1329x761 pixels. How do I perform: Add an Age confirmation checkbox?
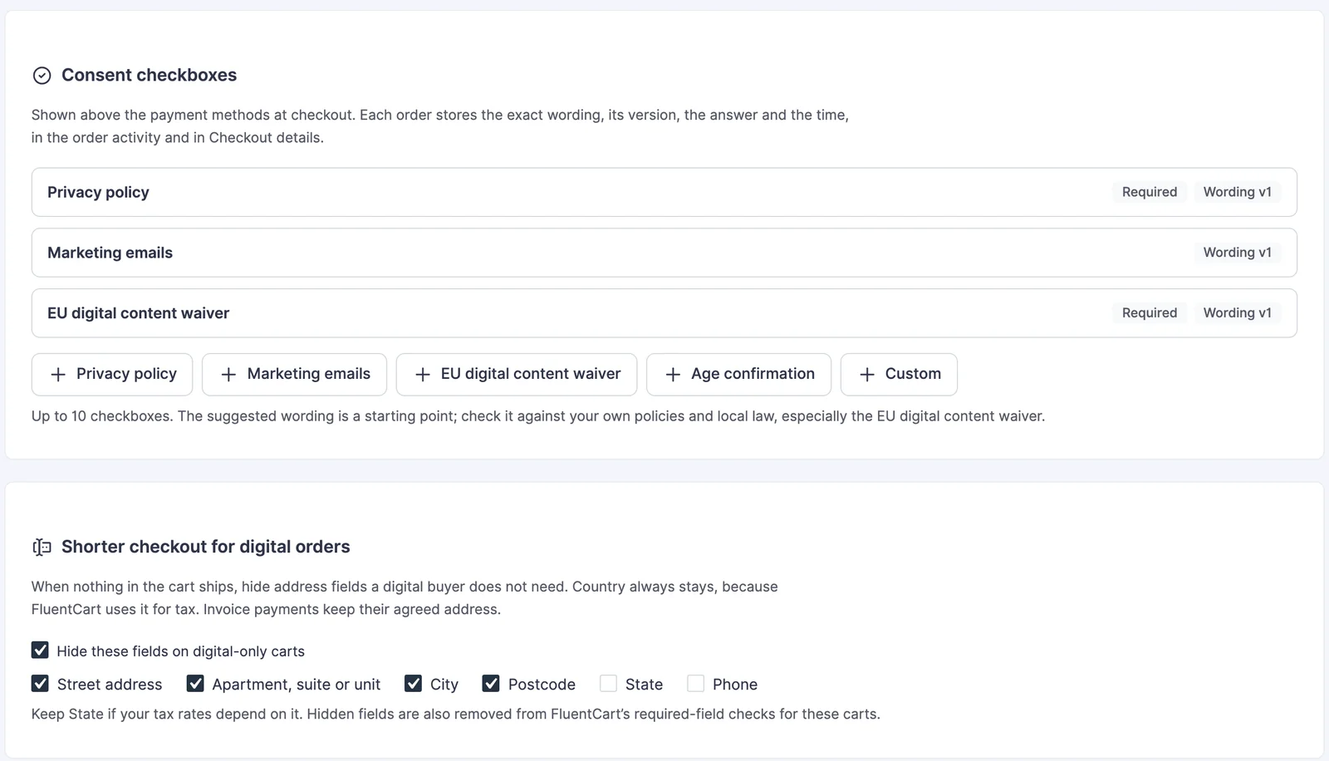[738, 375]
